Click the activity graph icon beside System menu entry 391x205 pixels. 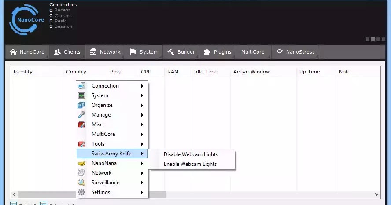coord(81,95)
